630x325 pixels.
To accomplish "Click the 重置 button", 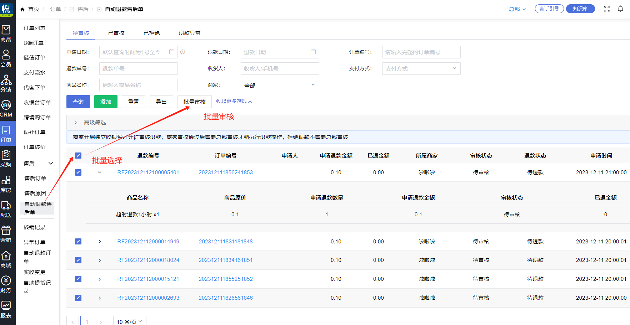I will tap(134, 102).
